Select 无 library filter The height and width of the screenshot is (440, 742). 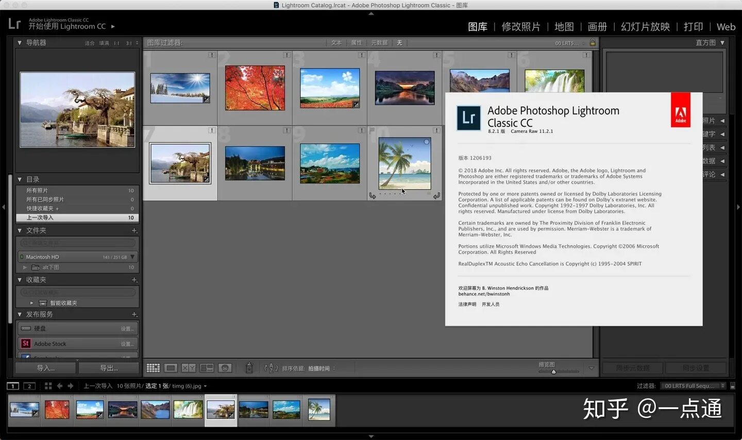click(399, 43)
